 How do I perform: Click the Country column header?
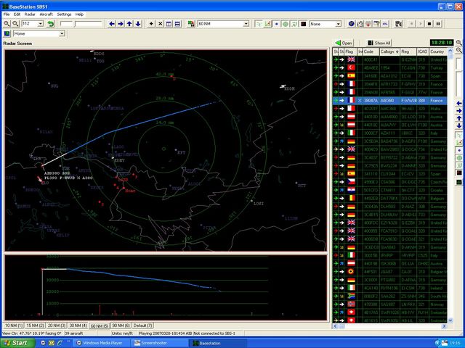click(438, 51)
